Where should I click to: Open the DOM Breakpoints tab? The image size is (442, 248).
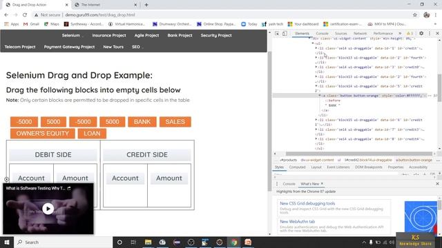click(368, 167)
